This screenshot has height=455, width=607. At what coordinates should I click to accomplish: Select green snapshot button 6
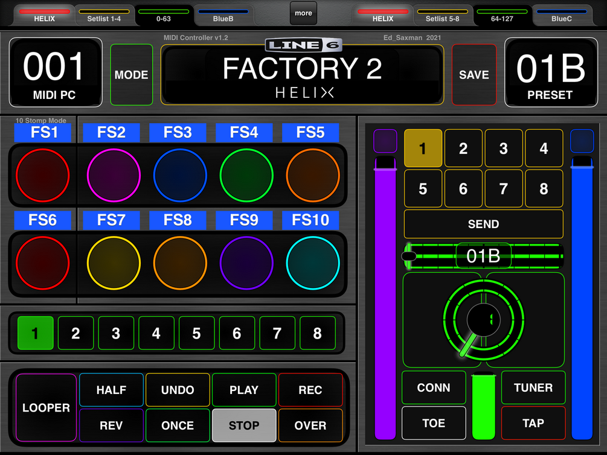pos(237,333)
